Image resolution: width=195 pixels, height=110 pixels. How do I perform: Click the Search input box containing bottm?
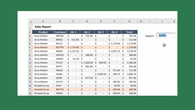click(x=166, y=35)
